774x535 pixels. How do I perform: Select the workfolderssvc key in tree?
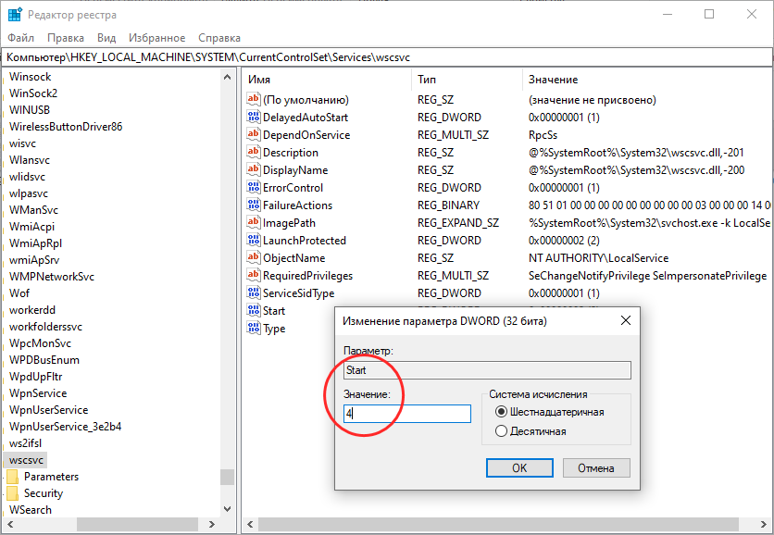coord(46,327)
